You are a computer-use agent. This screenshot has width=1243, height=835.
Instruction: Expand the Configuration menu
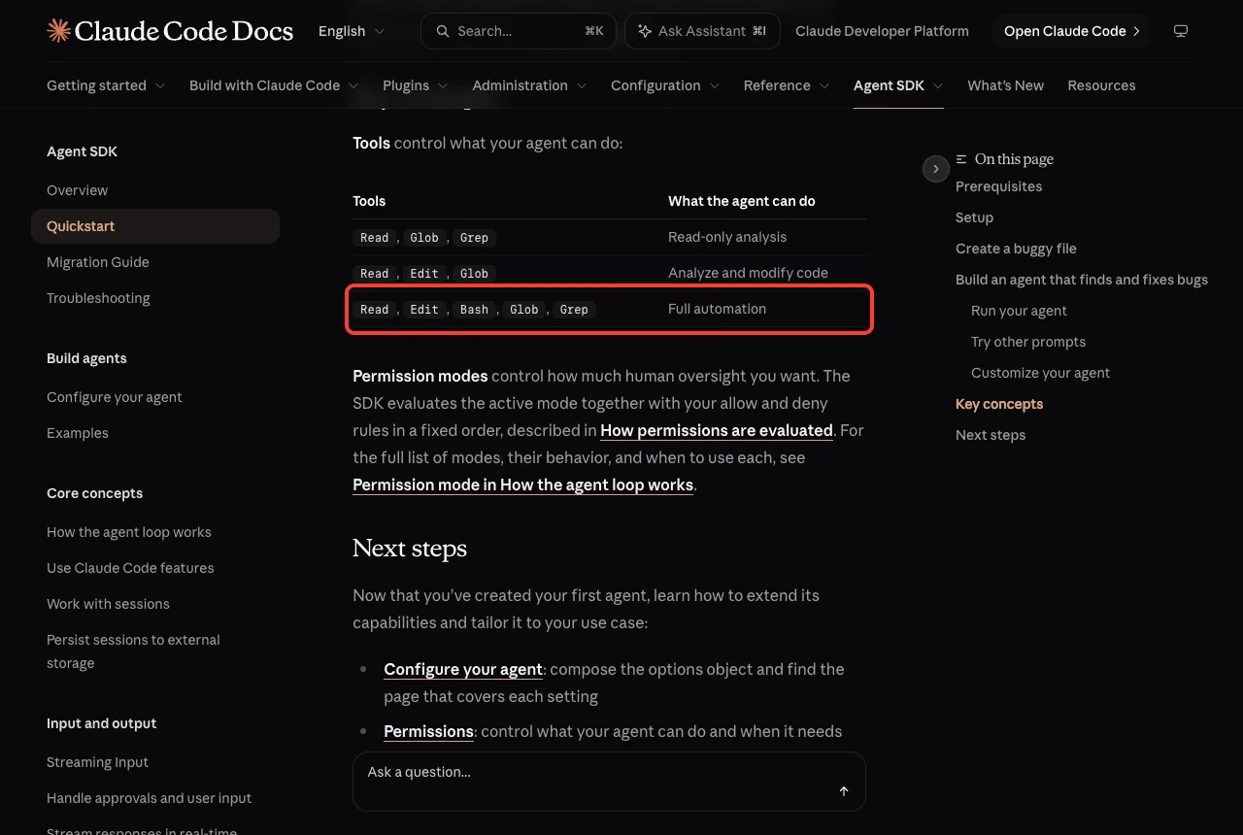point(665,85)
